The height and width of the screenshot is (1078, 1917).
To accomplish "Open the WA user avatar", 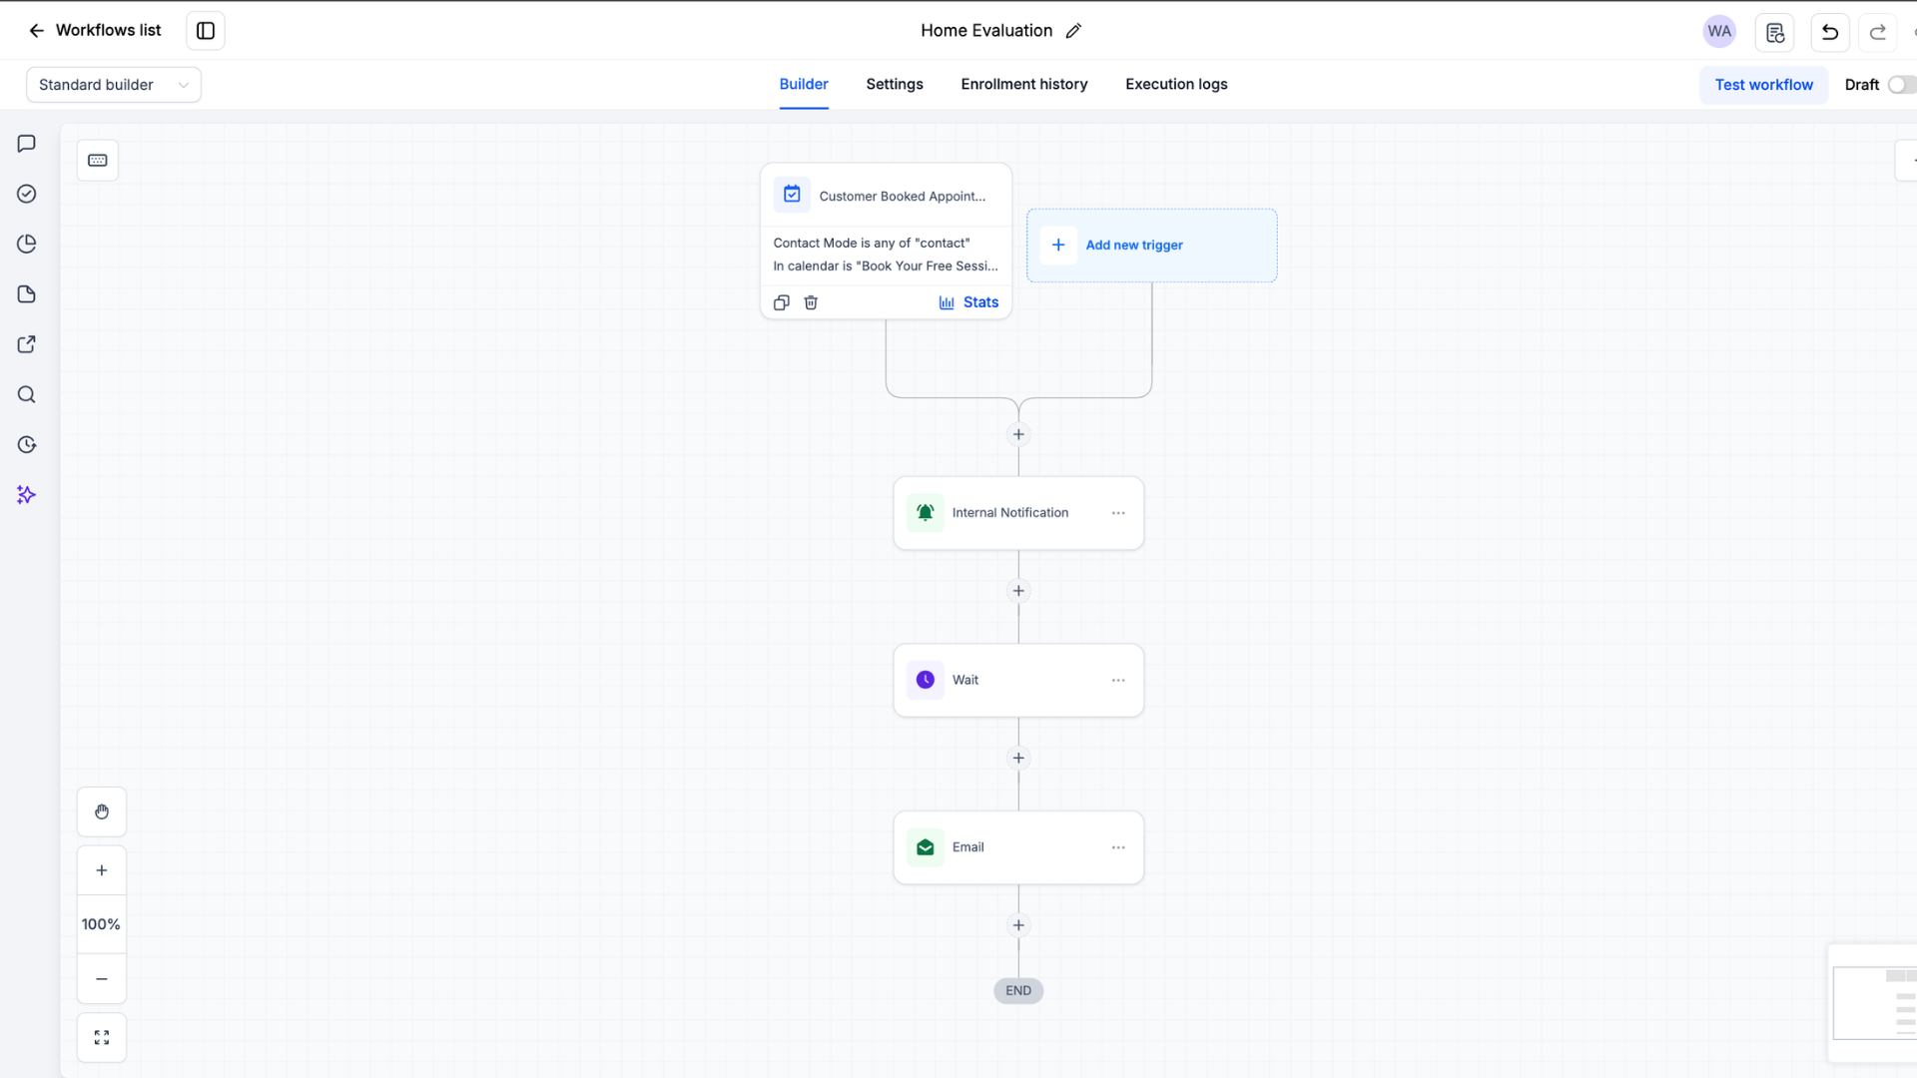I will click(x=1719, y=31).
